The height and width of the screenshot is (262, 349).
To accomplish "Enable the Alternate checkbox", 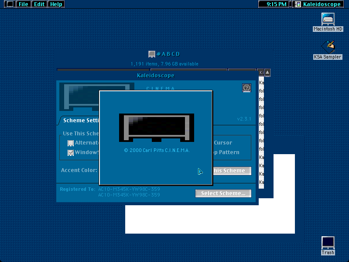I will coord(71,143).
